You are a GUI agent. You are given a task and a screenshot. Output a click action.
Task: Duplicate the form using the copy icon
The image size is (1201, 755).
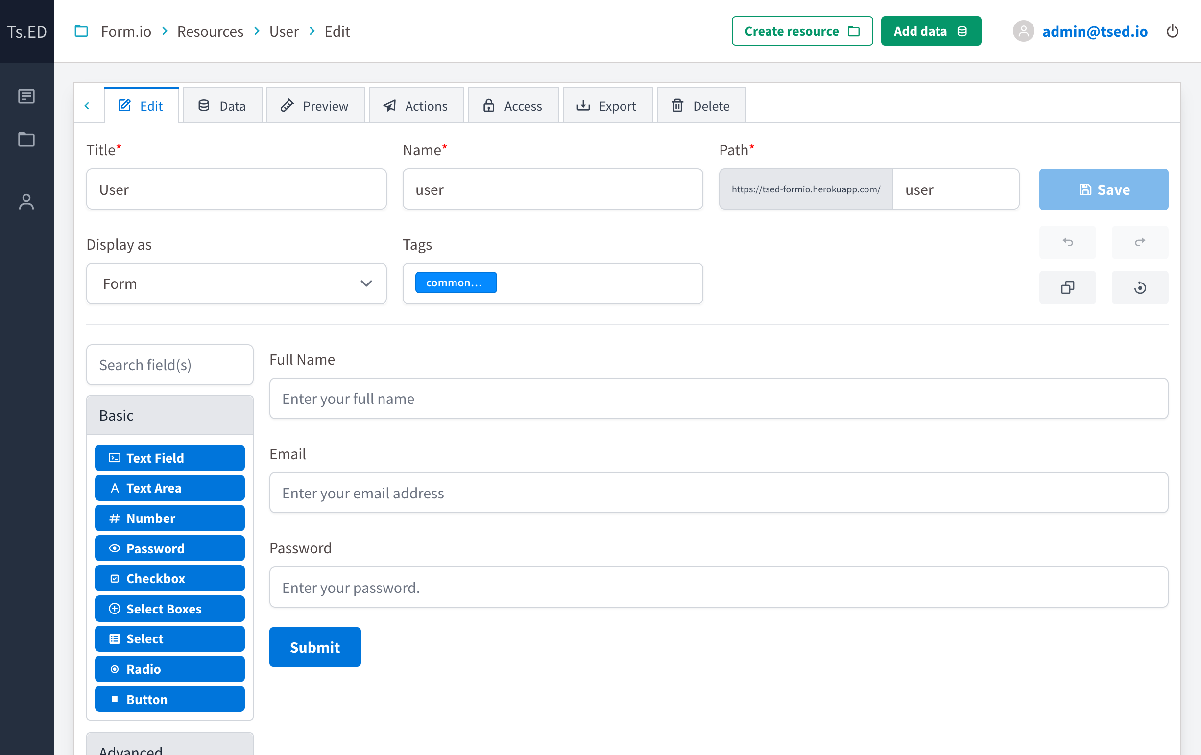pos(1067,287)
